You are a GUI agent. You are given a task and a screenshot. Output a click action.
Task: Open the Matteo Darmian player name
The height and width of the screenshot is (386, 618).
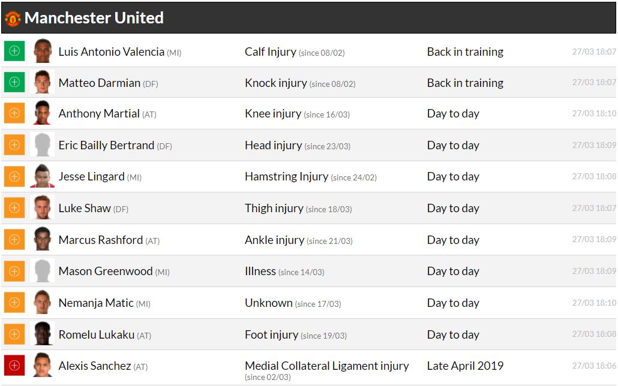tap(100, 83)
